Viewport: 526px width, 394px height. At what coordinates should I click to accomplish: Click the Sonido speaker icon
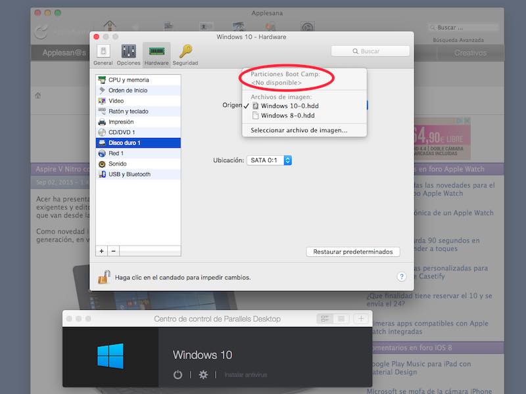click(102, 164)
